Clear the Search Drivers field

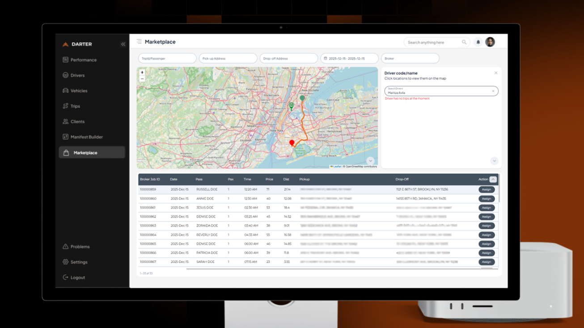click(493, 91)
